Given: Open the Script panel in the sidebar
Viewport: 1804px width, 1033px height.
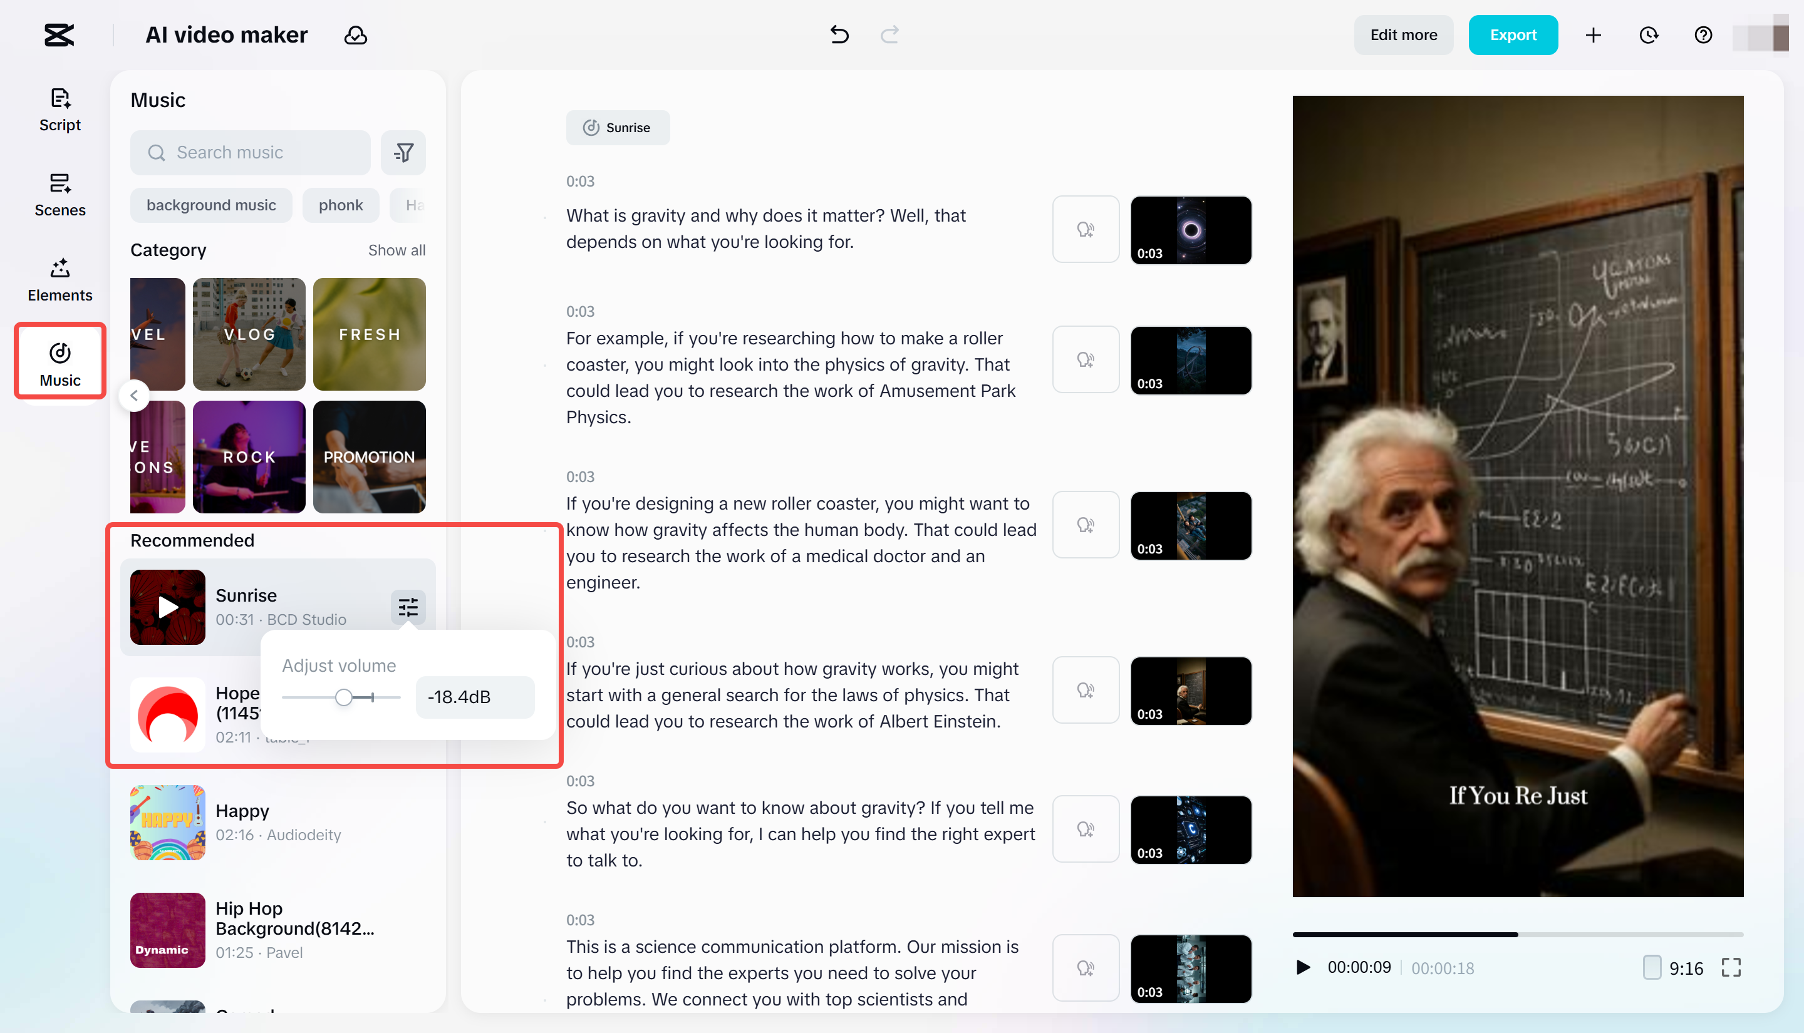Looking at the screenshot, I should point(60,108).
